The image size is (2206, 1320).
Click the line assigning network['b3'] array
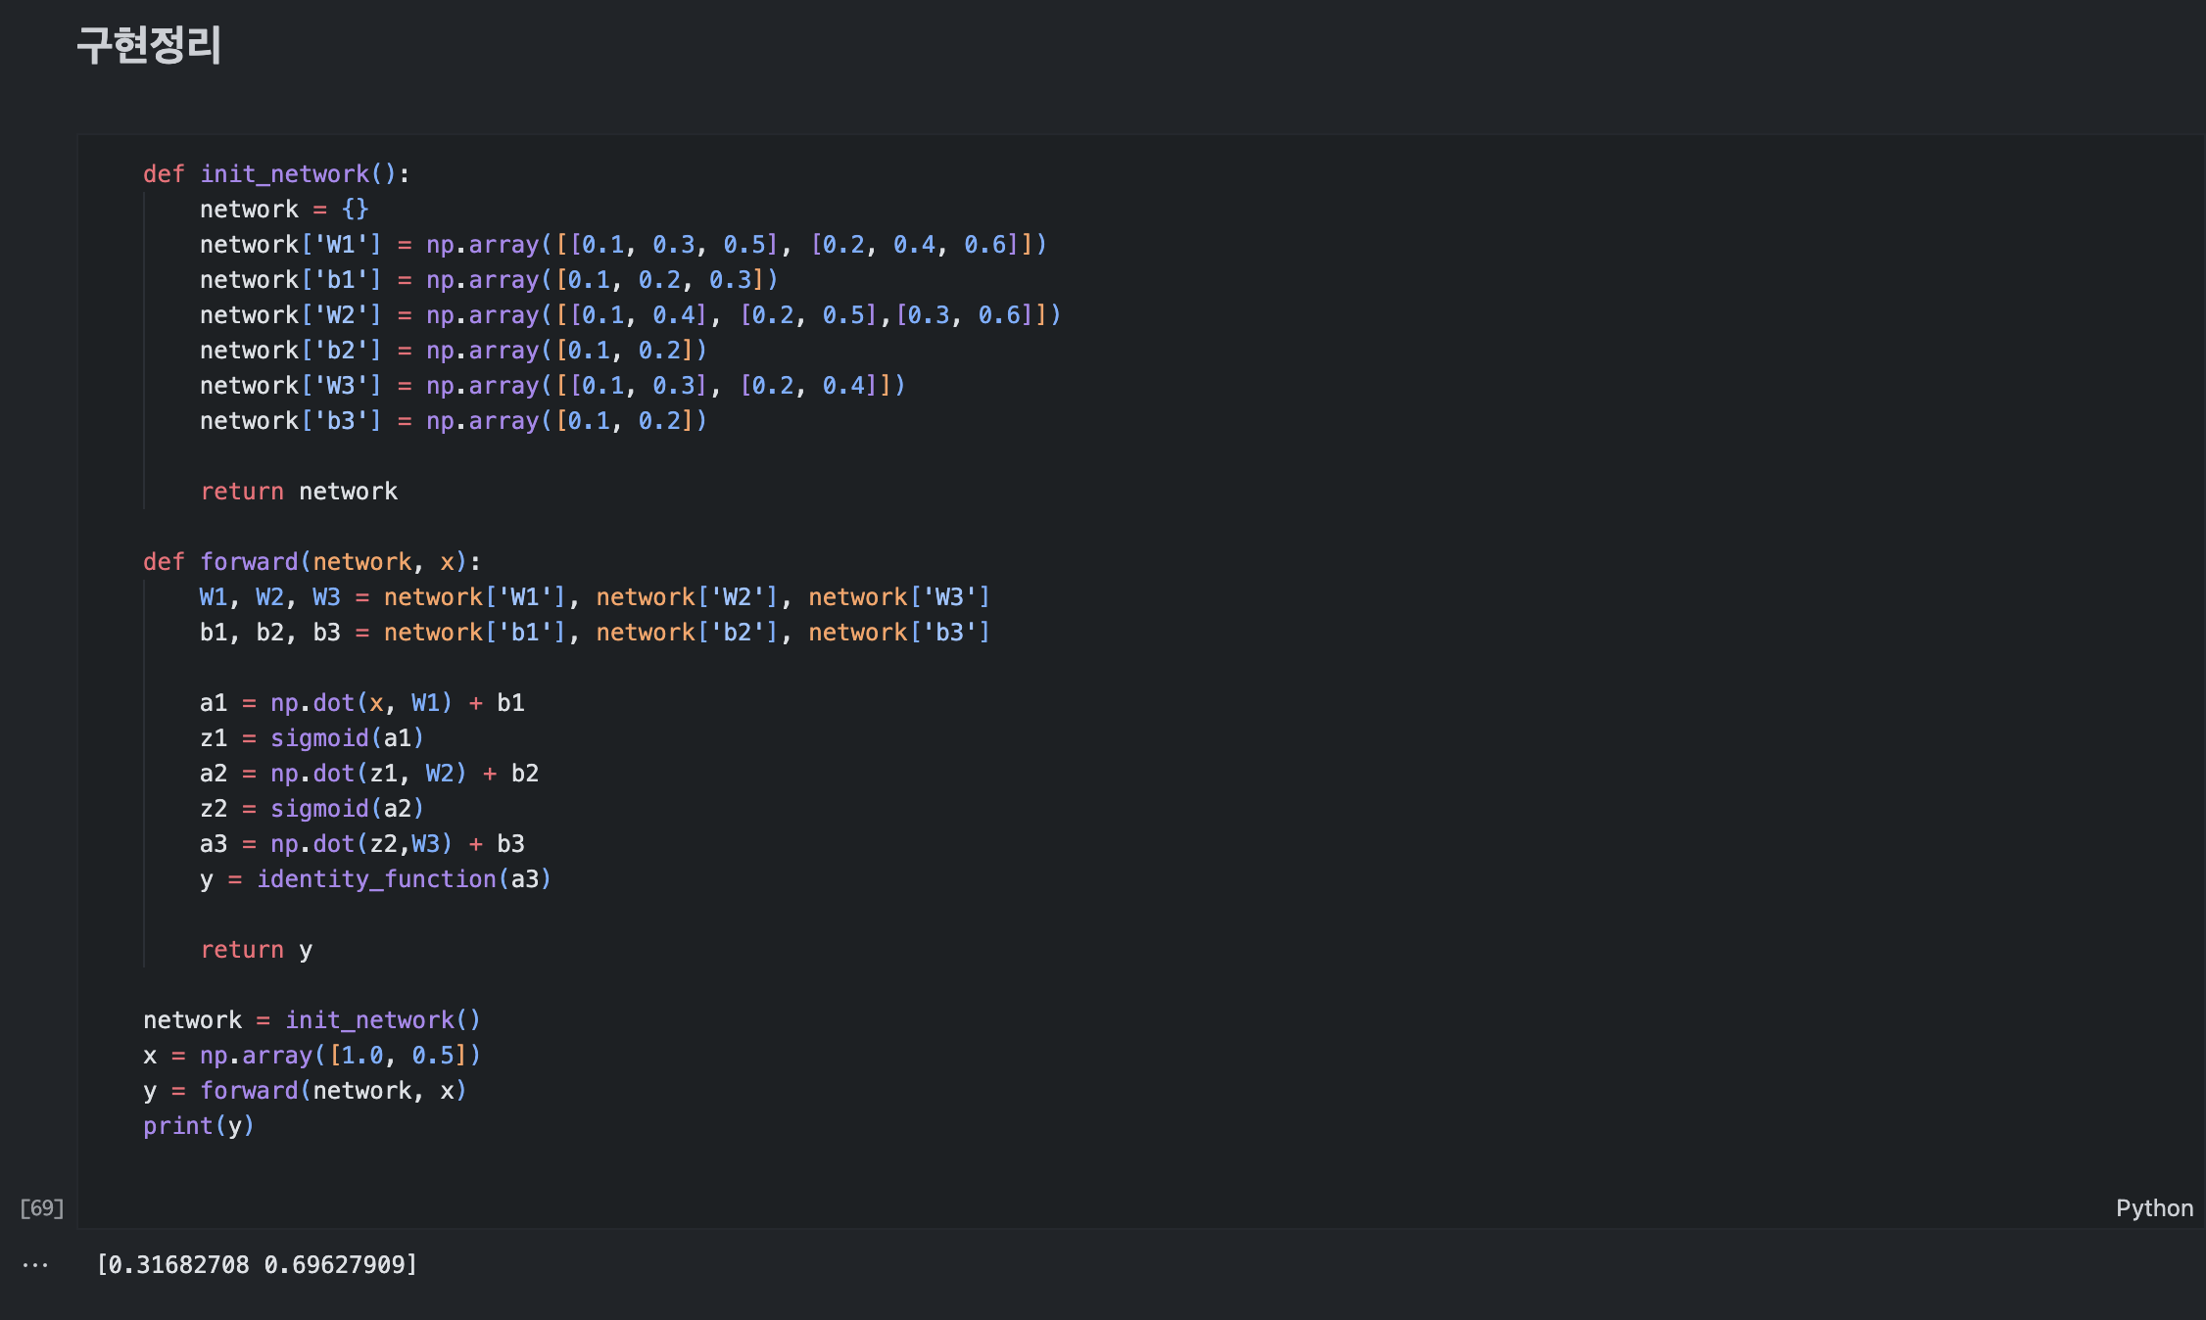tap(454, 421)
